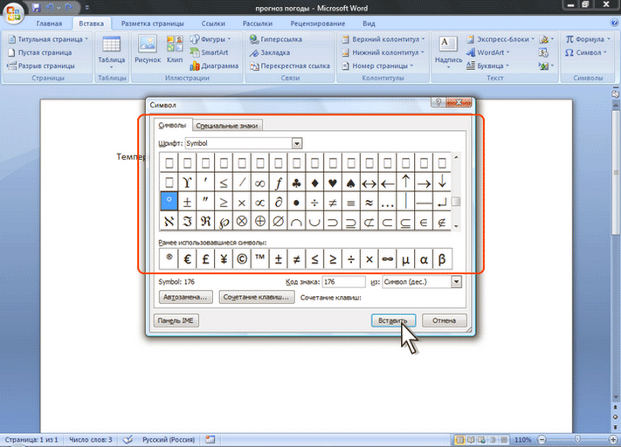Open the Word help question icon
Image resolution: width=621 pixels, height=447 pixels.
614,23
